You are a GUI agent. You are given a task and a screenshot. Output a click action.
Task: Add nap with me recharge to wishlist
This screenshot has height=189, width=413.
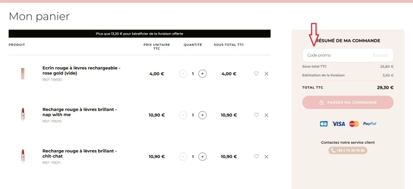click(x=256, y=115)
